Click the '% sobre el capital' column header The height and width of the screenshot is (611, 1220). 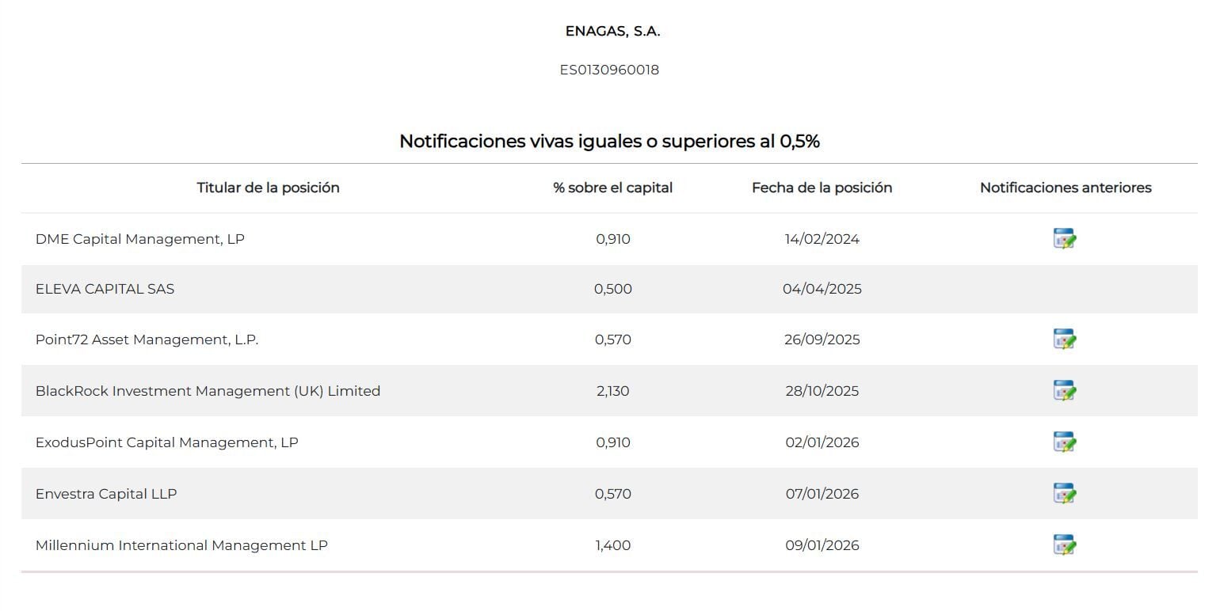coord(612,188)
